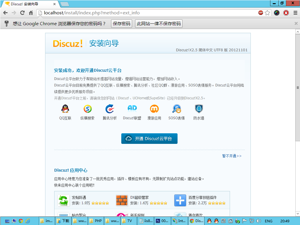Screen dimensions: 300x225
Task: Open the DX超级管家 brick wall icon
Action: click(122, 200)
